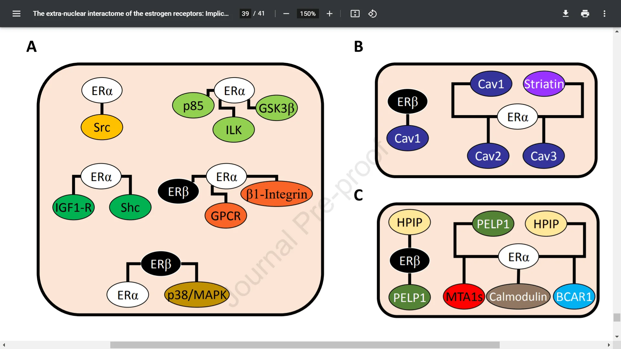Image resolution: width=621 pixels, height=349 pixels.
Task: Click the green Shc node
Action: coord(130,207)
